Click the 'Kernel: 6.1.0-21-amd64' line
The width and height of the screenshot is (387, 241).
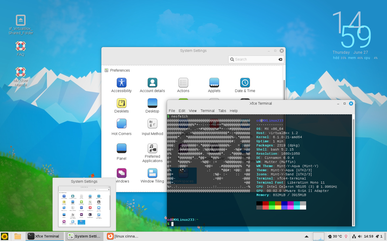tap(279, 137)
